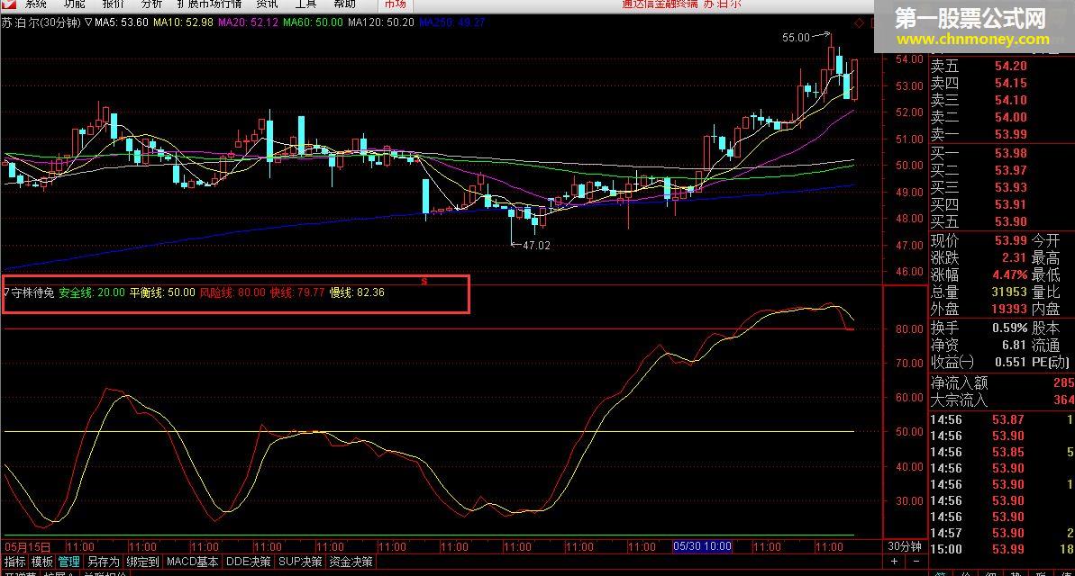Switch to the 资金决策 template tab
Viewport: 1075px width, 576px height.
tap(351, 562)
